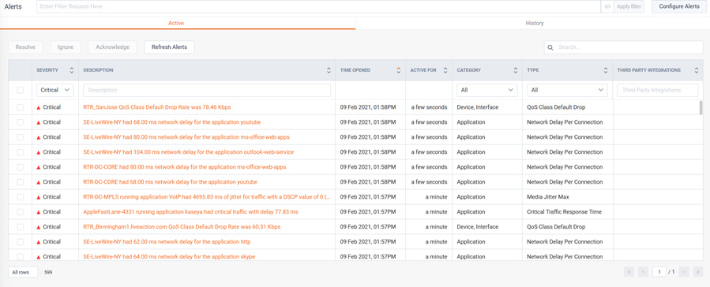Viewport: 710px width, 287px height.
Task: Click the Apply filter button
Action: point(629,7)
